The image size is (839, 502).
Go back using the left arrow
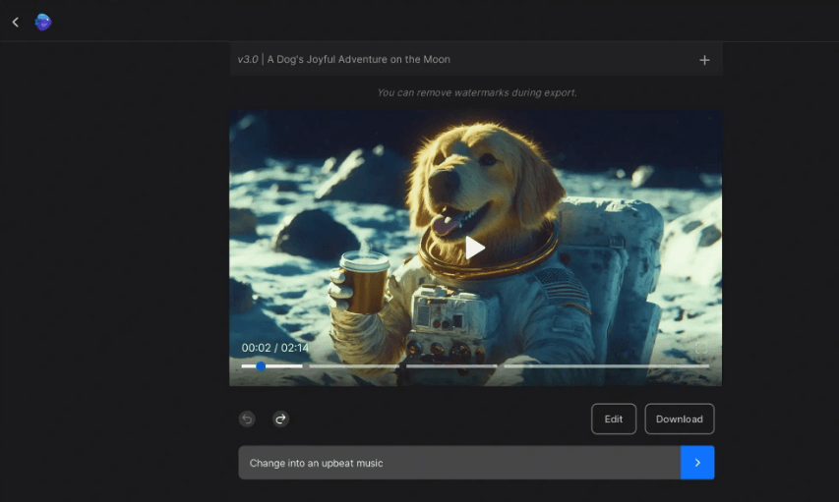click(16, 22)
